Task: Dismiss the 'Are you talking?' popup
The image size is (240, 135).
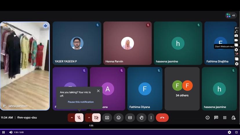Action: tap(98, 91)
